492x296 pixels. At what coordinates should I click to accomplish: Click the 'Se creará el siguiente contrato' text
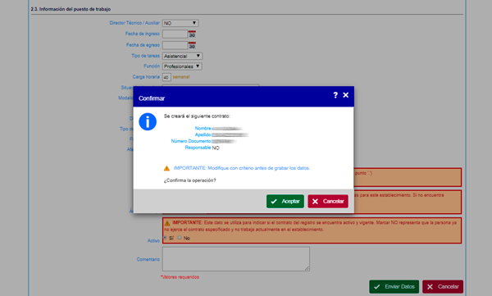pyautogui.click(x=197, y=116)
